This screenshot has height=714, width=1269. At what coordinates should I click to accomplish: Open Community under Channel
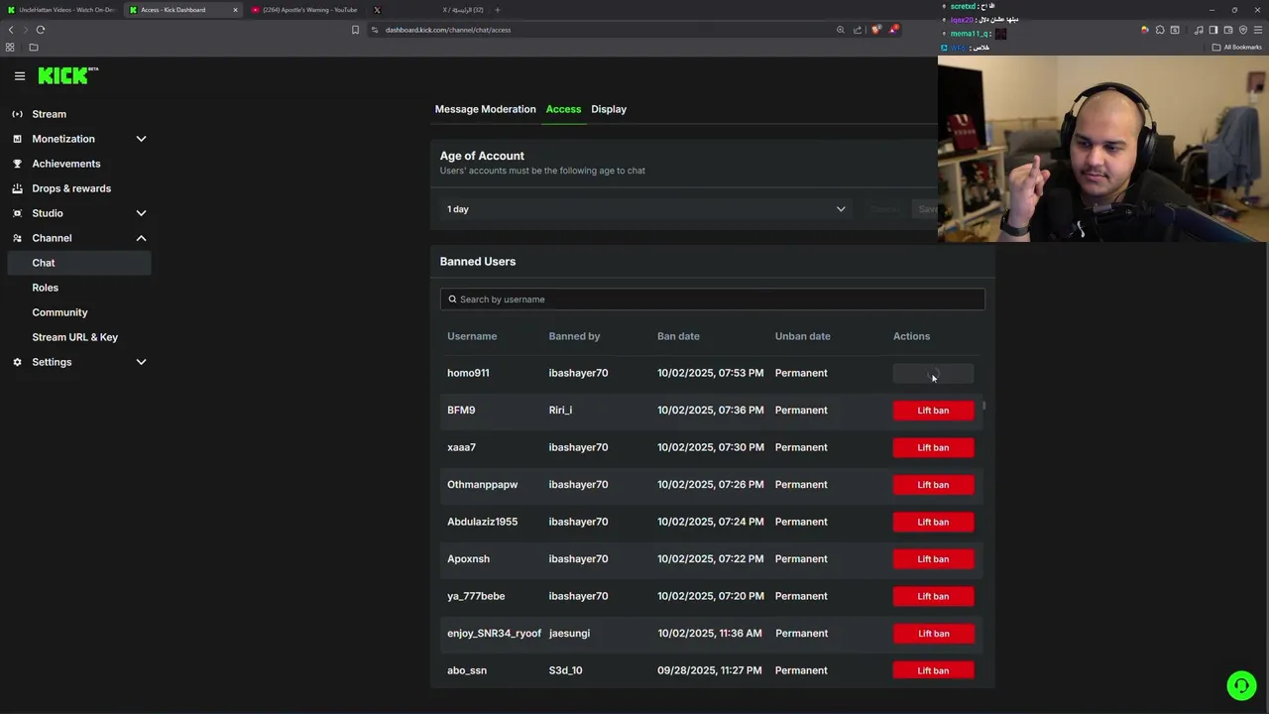coord(78,312)
